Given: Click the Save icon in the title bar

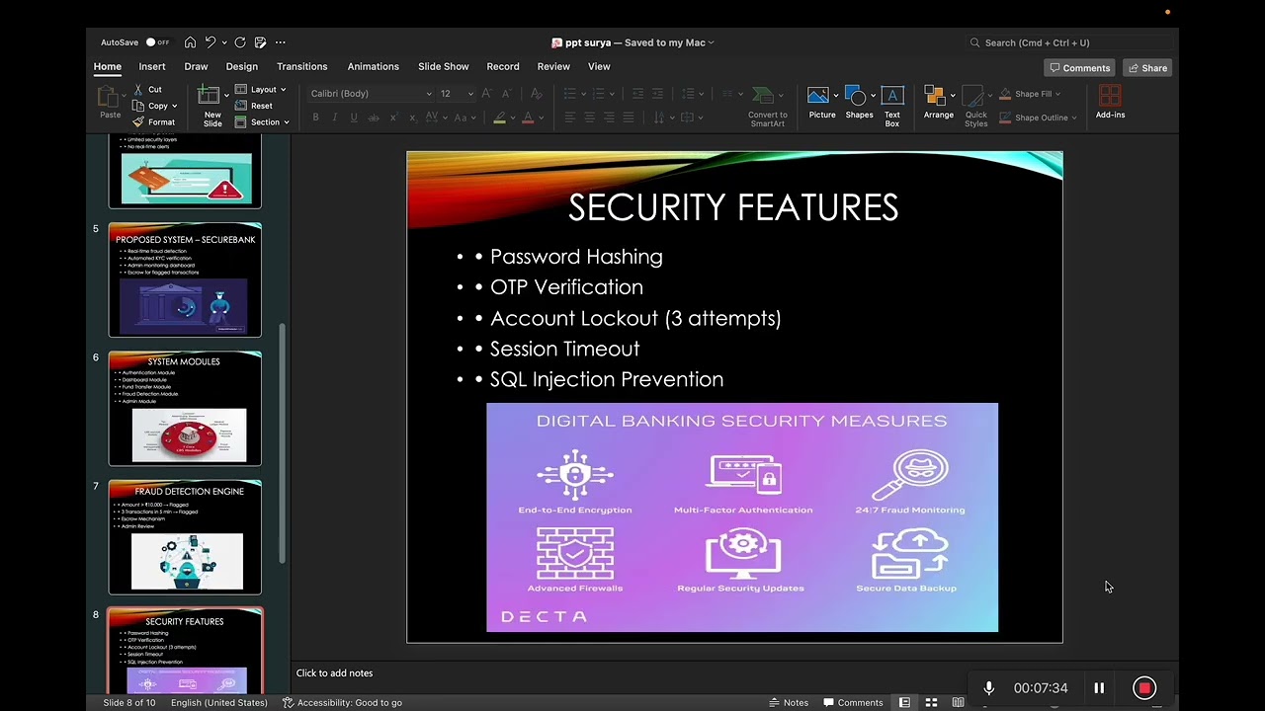Looking at the screenshot, I should (x=260, y=42).
